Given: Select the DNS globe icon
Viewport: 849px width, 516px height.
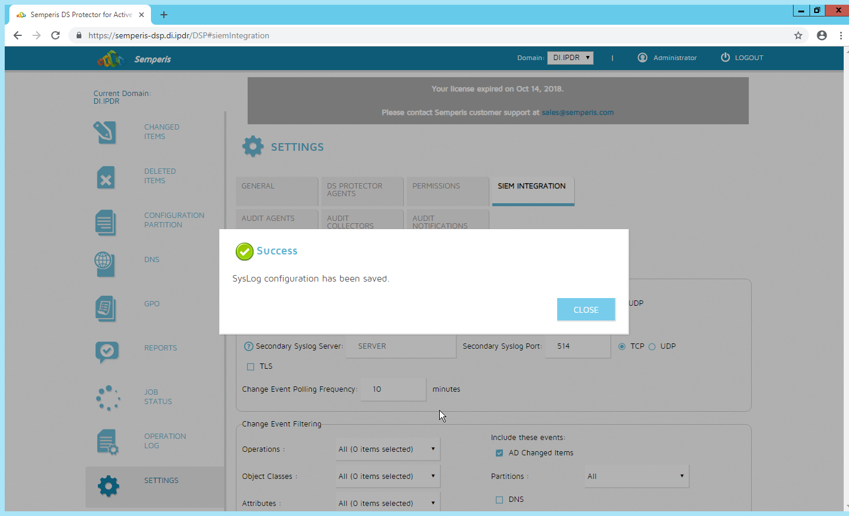Looking at the screenshot, I should 104,264.
